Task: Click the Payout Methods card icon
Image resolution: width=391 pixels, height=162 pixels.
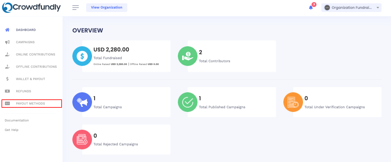Action: point(7,103)
